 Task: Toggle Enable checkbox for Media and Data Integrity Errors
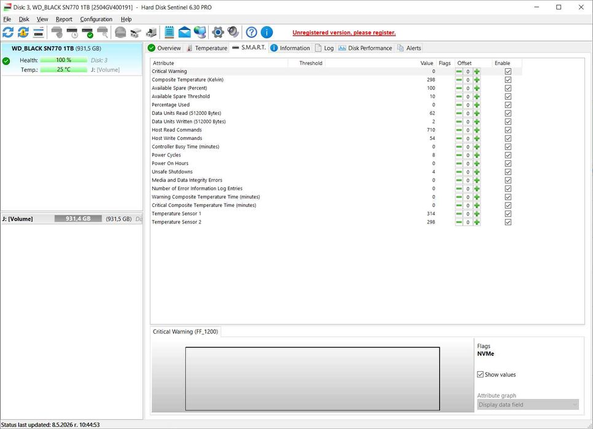[508, 180]
